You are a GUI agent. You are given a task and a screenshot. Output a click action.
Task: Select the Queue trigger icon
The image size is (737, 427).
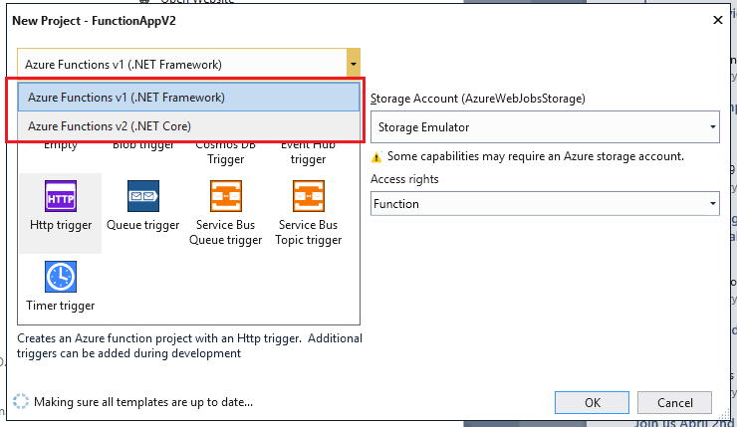[143, 196]
